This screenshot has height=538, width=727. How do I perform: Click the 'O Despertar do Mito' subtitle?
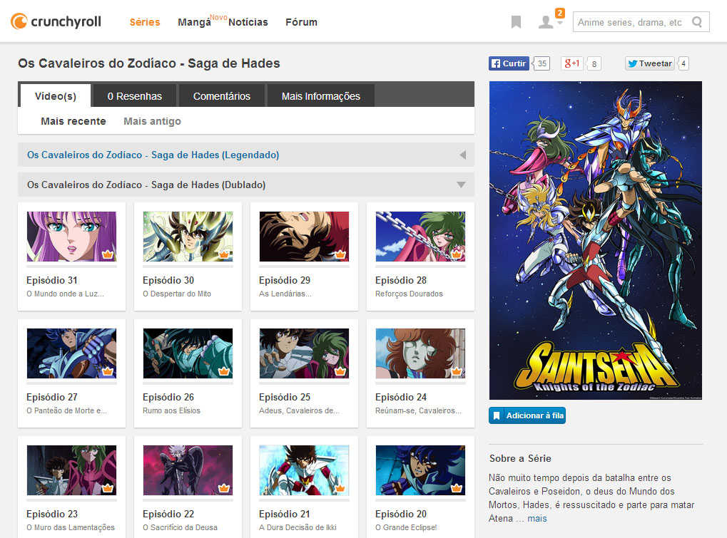click(177, 294)
